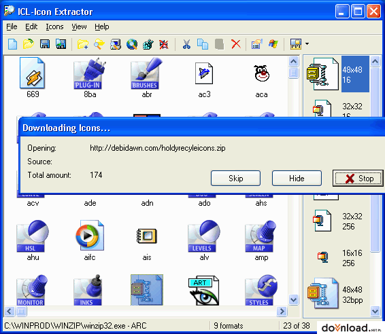Click the scan folder with magnifier icon
Viewport: 385px width, 334px height.
click(99, 44)
